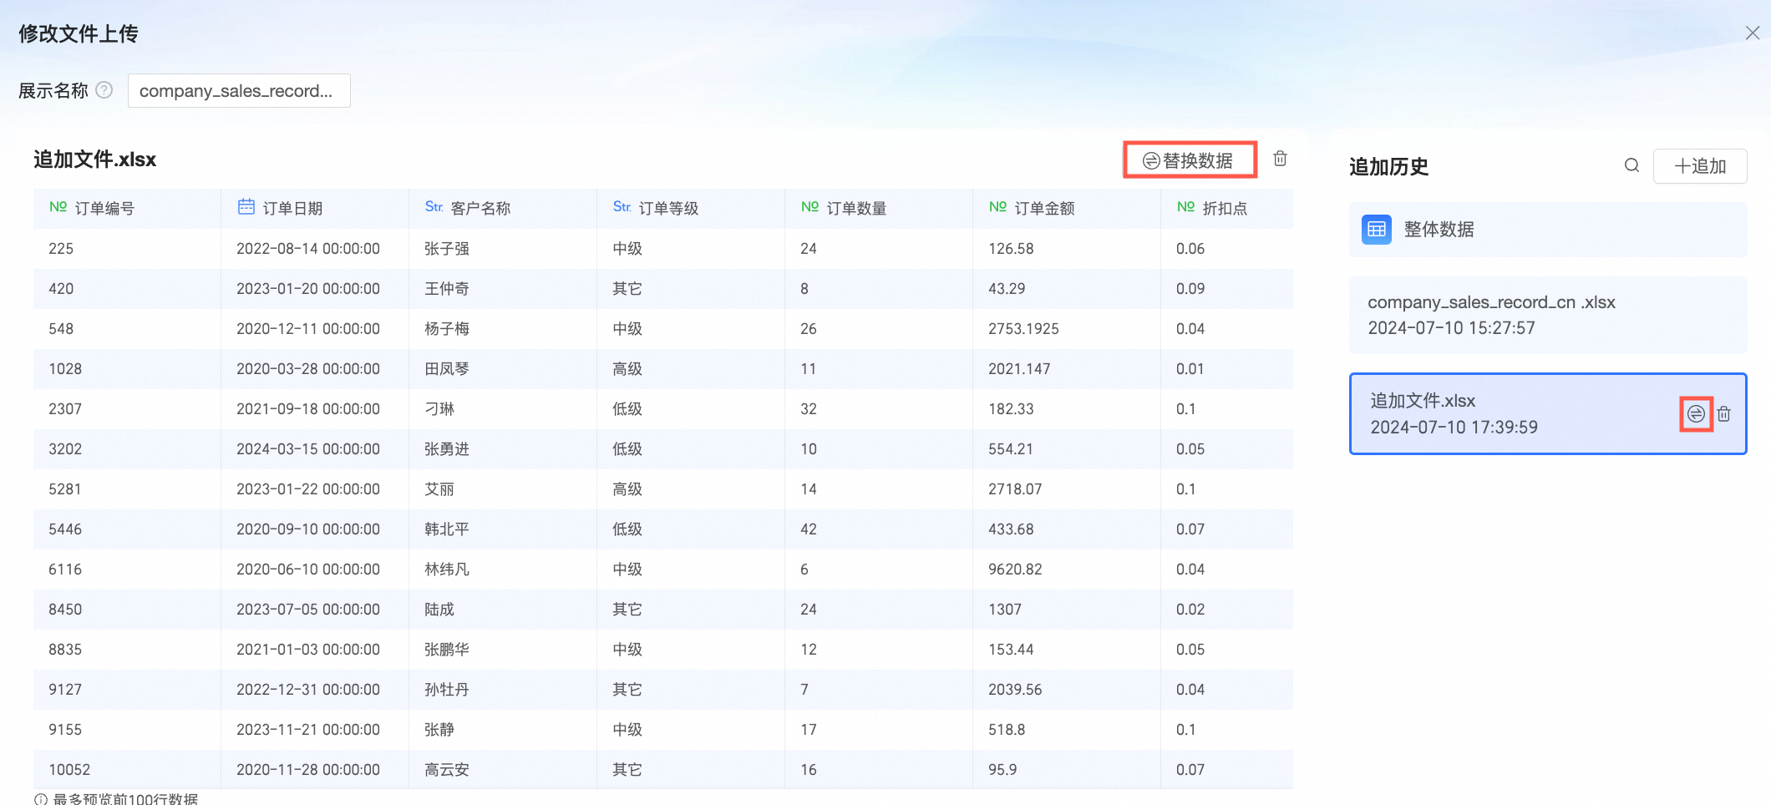Click order number cell 9127

pos(65,690)
